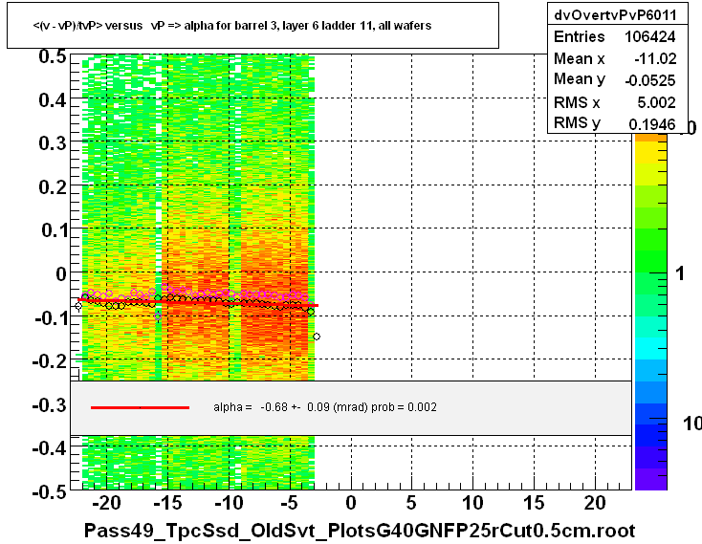This screenshot has width=702, height=544.
Task: Click the cyan band of the color palette
Action: pyautogui.click(x=651, y=349)
